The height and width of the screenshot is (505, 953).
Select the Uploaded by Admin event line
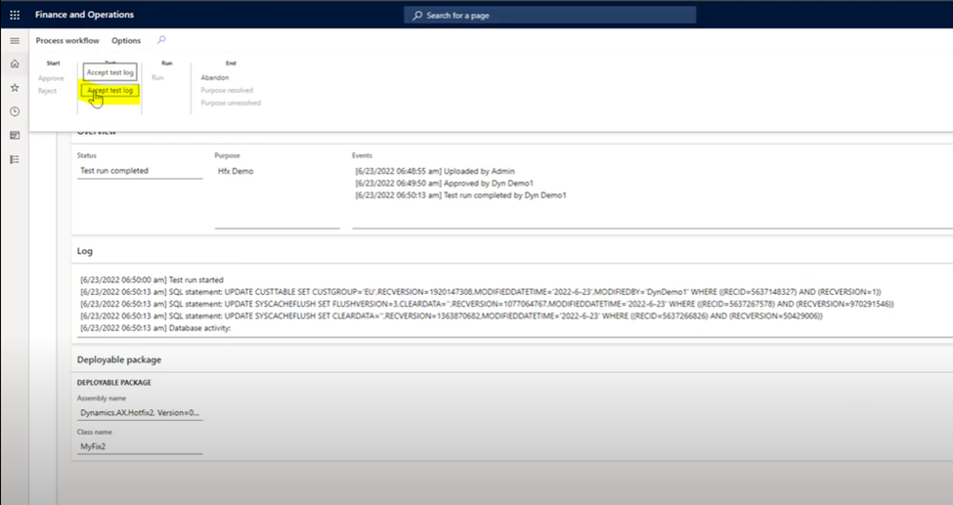[x=435, y=171]
